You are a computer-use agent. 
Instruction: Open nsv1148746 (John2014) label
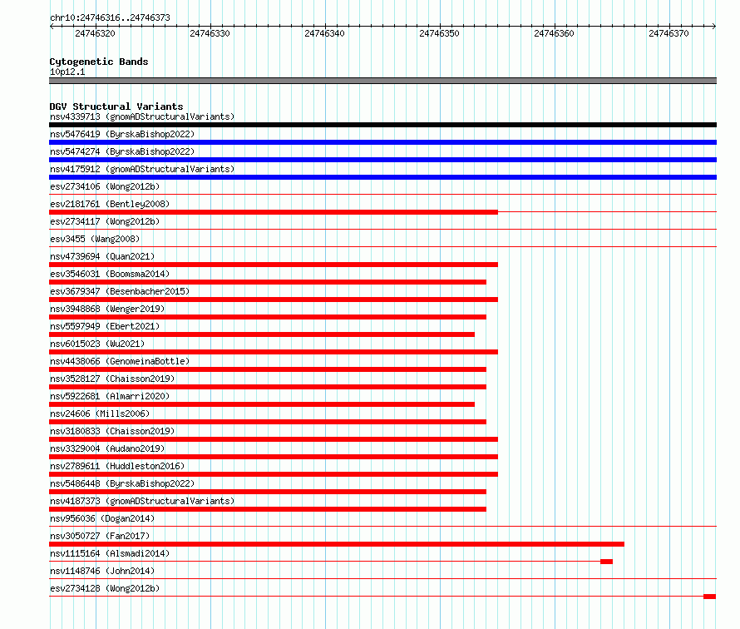click(102, 571)
